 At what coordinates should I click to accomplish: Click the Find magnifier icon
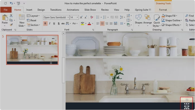tap(187, 16)
